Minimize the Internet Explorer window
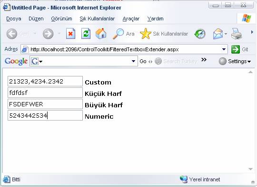The image size is (257, 187). (216, 5)
